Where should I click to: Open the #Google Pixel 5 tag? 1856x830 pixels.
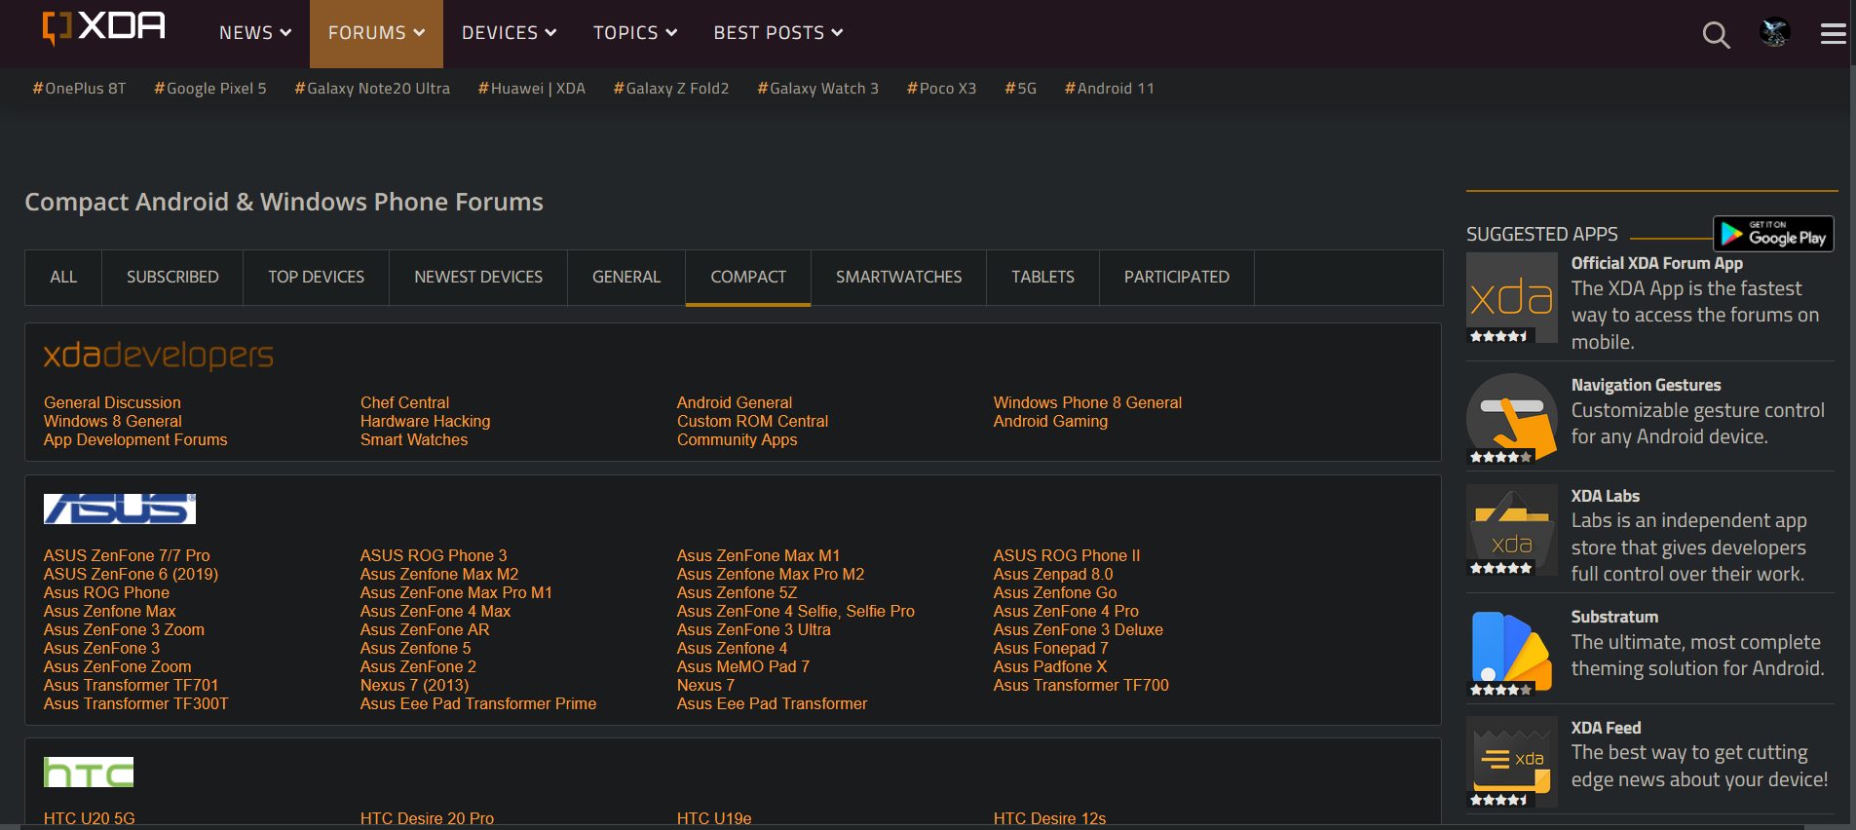coord(210,89)
